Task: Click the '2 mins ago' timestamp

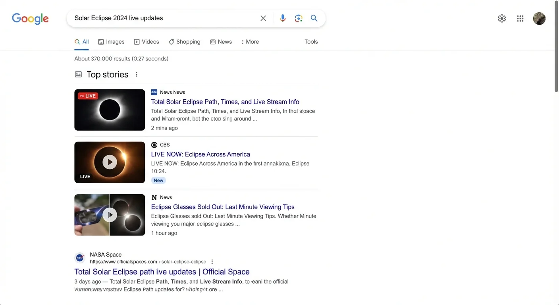Action: click(164, 128)
